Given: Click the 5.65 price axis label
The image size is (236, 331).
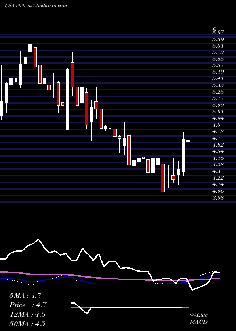Looking at the screenshot, I should click(x=218, y=59).
